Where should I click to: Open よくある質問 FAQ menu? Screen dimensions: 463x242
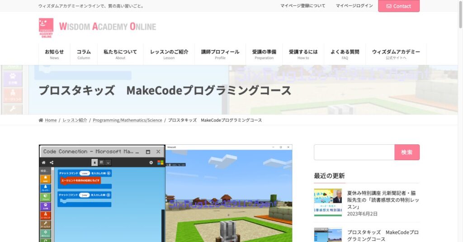pos(345,54)
